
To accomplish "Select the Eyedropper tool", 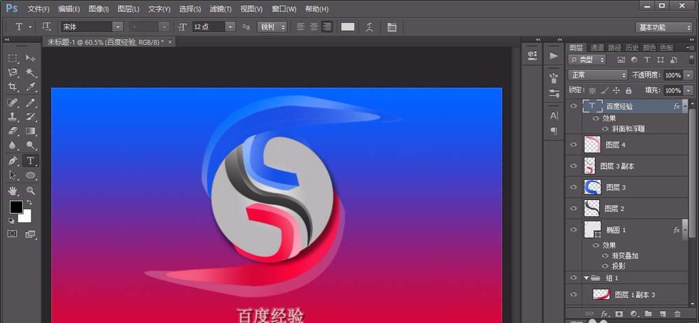I will (31, 87).
